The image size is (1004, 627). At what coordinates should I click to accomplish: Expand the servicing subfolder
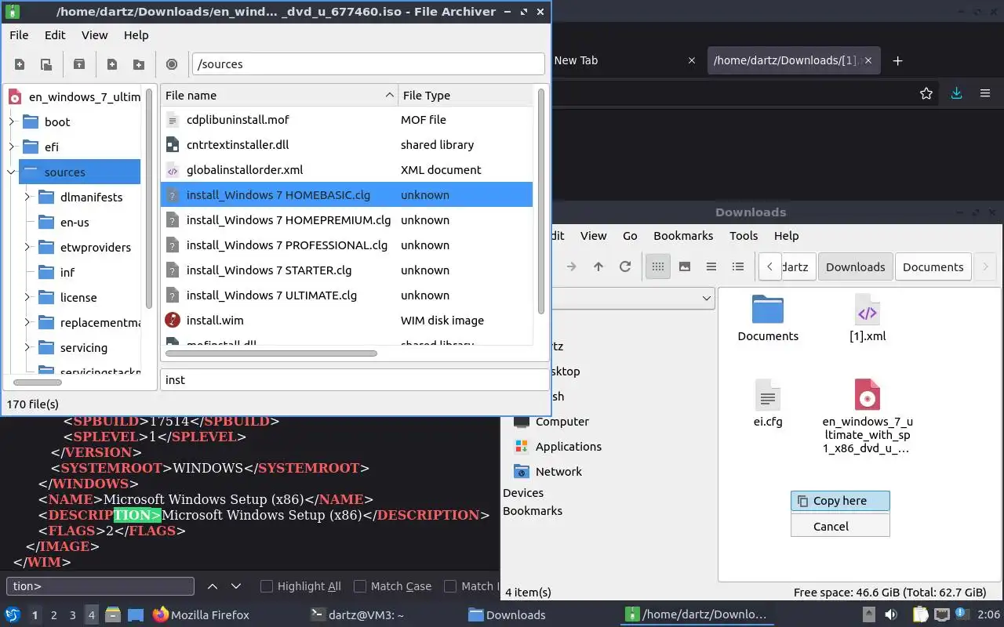point(27,347)
